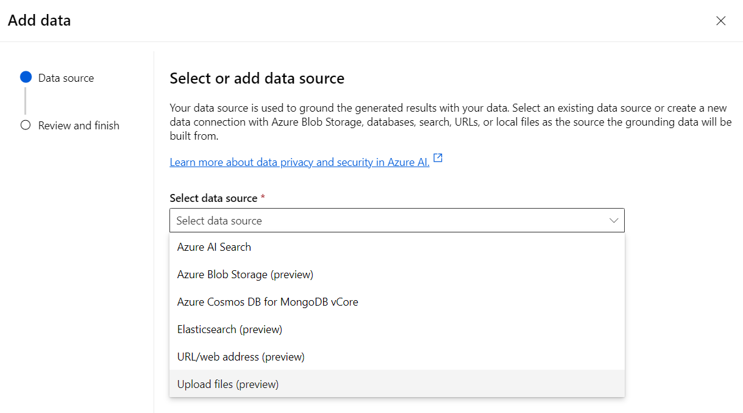Click the bold Select data source field label
743x413 pixels.
[213, 198]
